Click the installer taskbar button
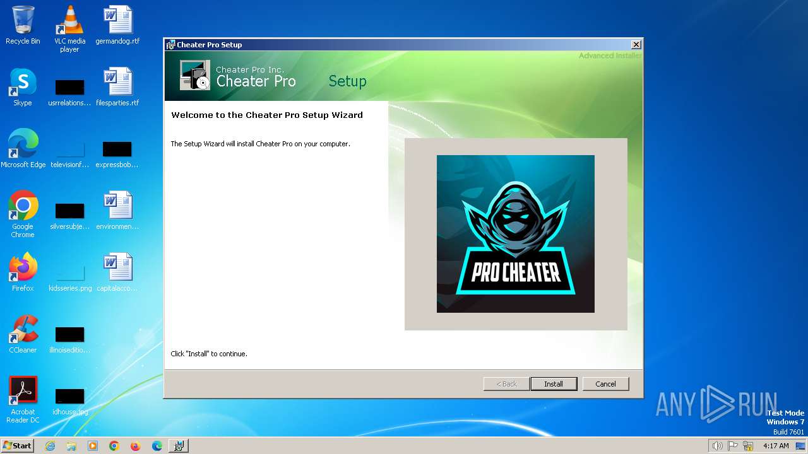The image size is (808, 454). pos(179,446)
